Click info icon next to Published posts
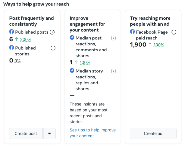This screenshot has width=184, height=145. [52, 32]
